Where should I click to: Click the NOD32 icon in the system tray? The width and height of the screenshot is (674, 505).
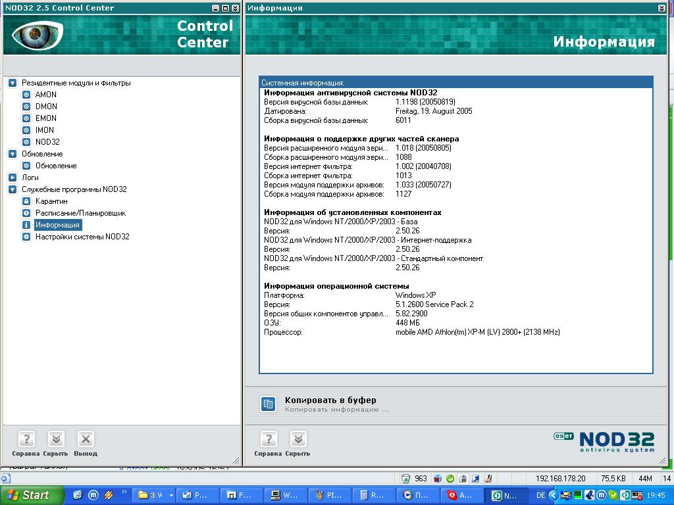[625, 495]
